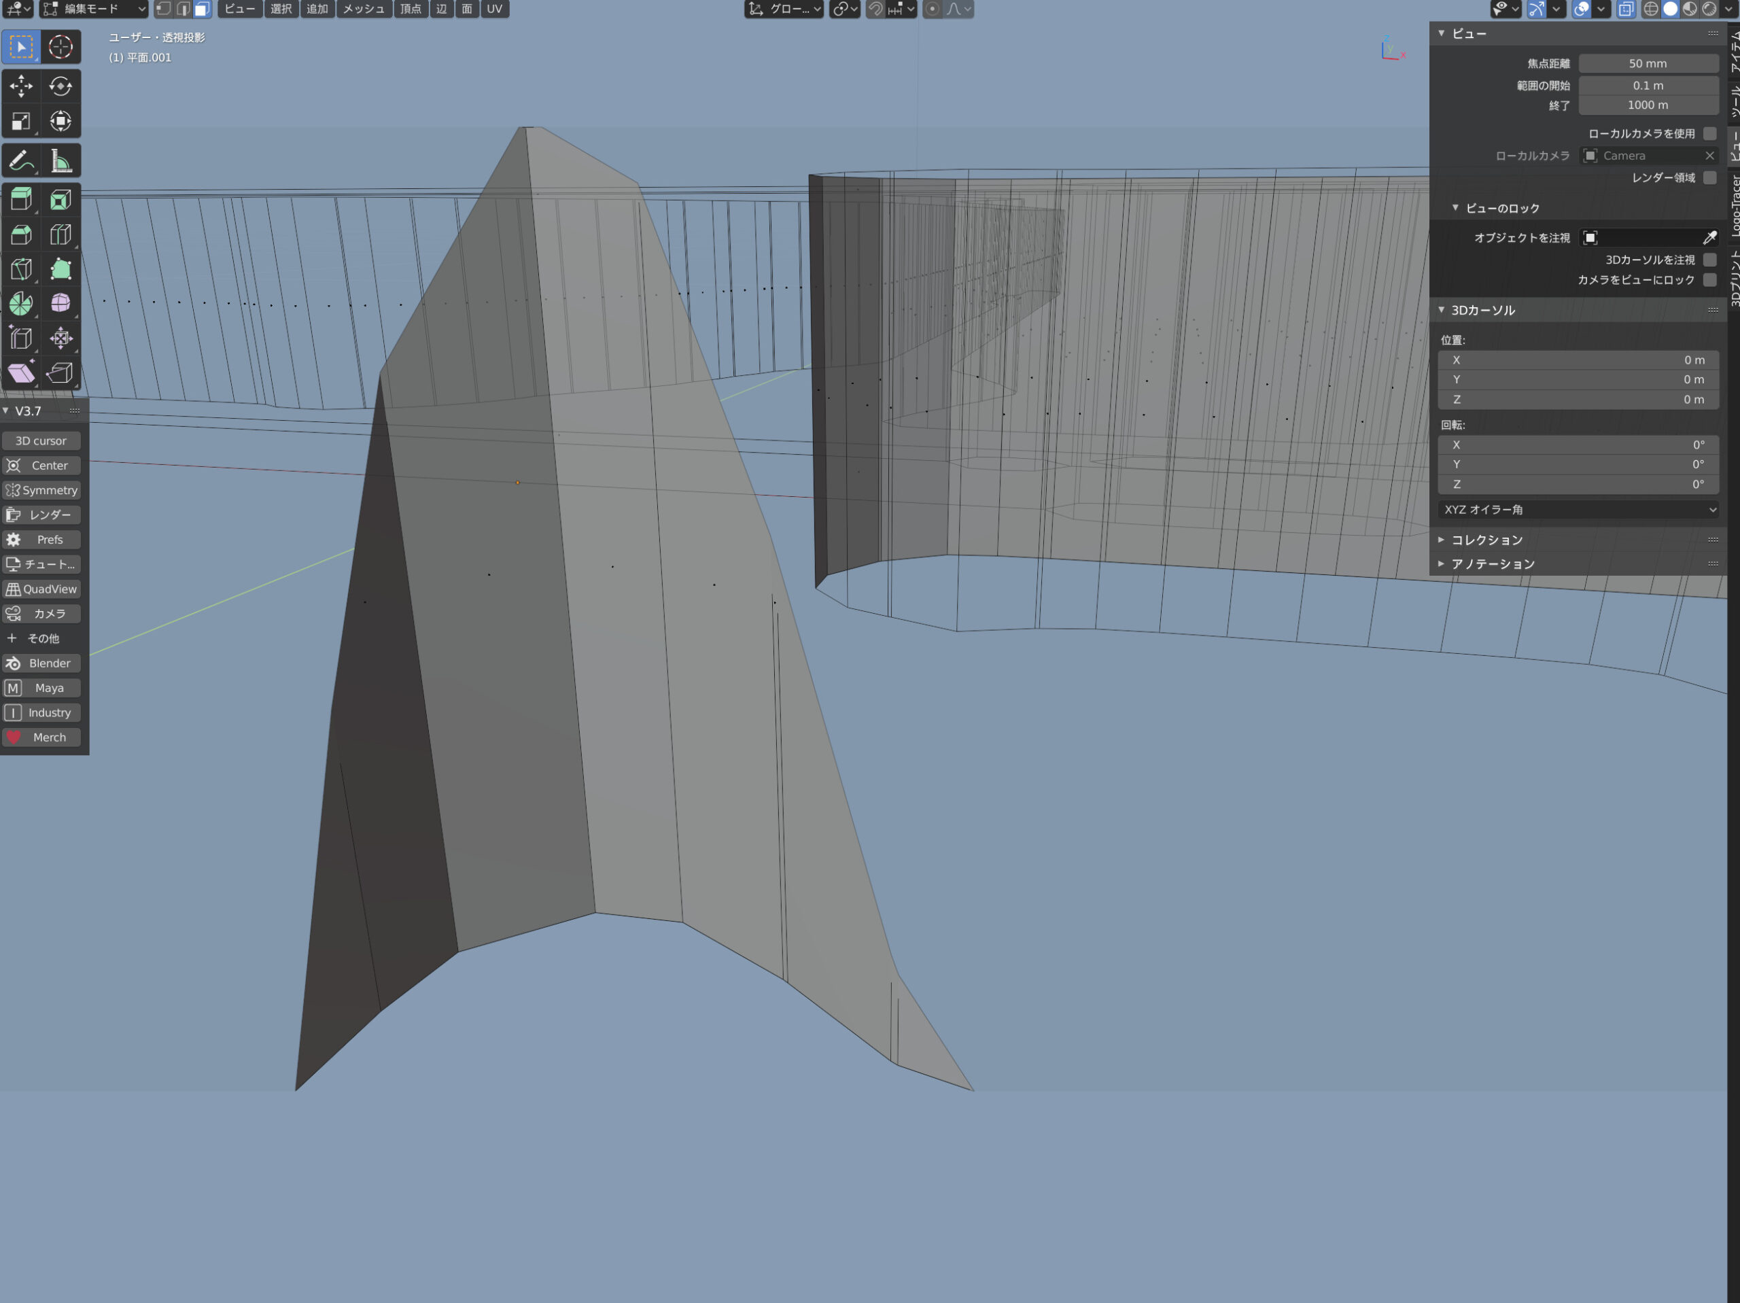This screenshot has height=1303, width=1740.
Task: Select the Loop Cut tool
Action: coord(60,234)
